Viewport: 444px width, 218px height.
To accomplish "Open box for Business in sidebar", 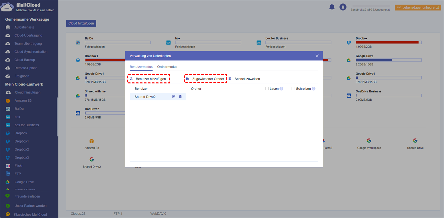I will (27, 125).
